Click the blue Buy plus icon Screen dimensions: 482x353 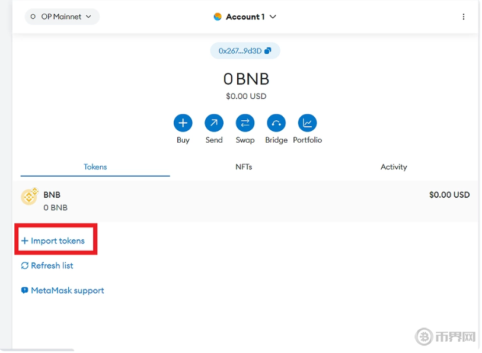tap(183, 123)
